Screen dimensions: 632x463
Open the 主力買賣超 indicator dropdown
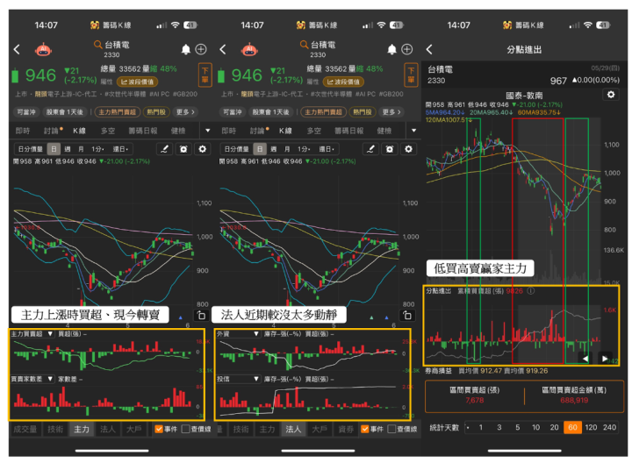pyautogui.click(x=49, y=334)
